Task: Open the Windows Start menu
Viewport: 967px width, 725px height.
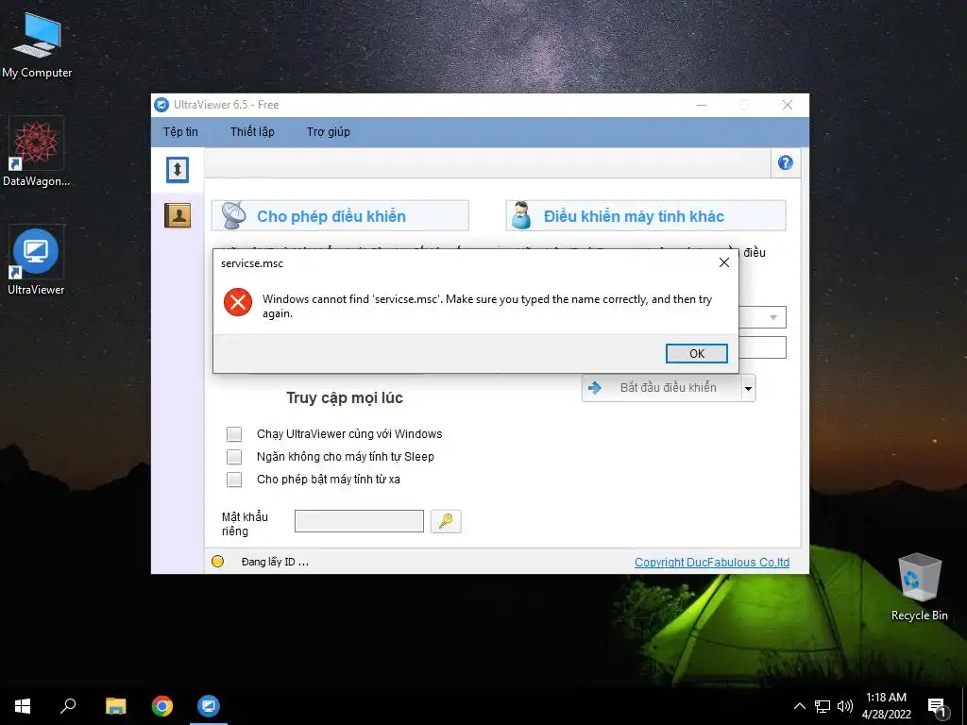Action: 23,706
